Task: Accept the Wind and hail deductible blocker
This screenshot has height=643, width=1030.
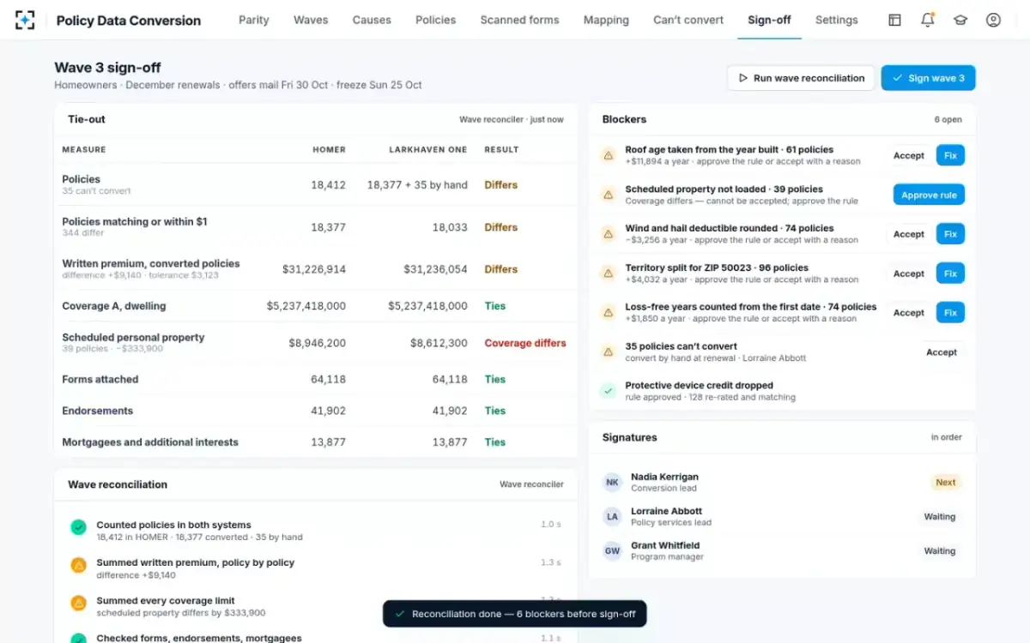Action: click(908, 234)
